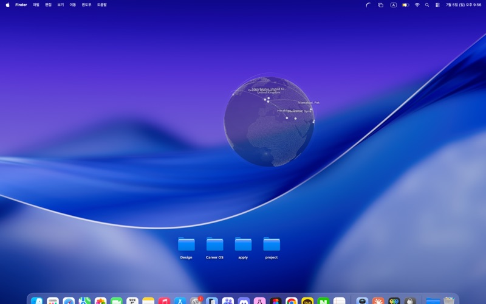
Task: Open App Store from the Dock
Action: [x=180, y=301]
